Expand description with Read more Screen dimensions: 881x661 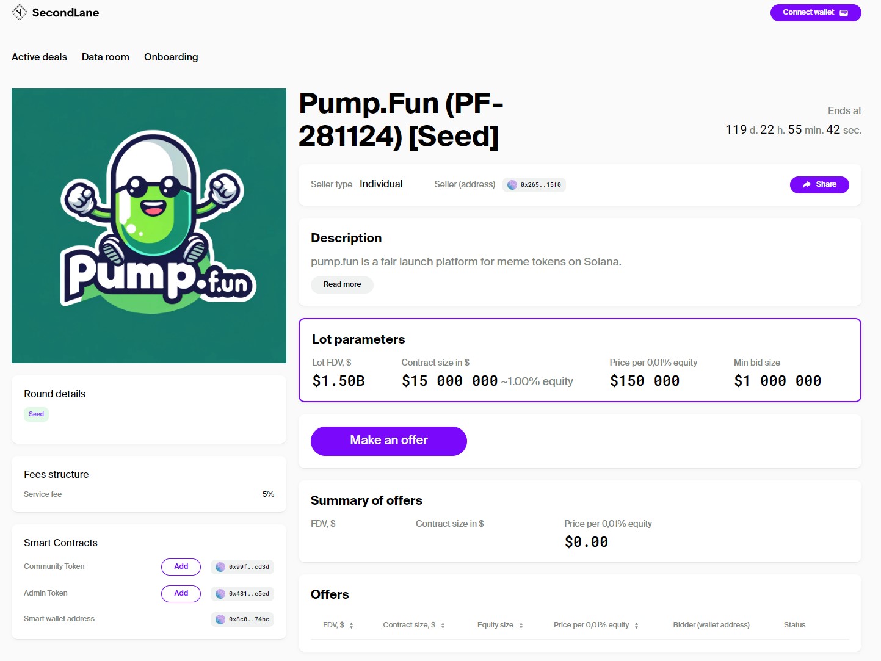tap(342, 284)
